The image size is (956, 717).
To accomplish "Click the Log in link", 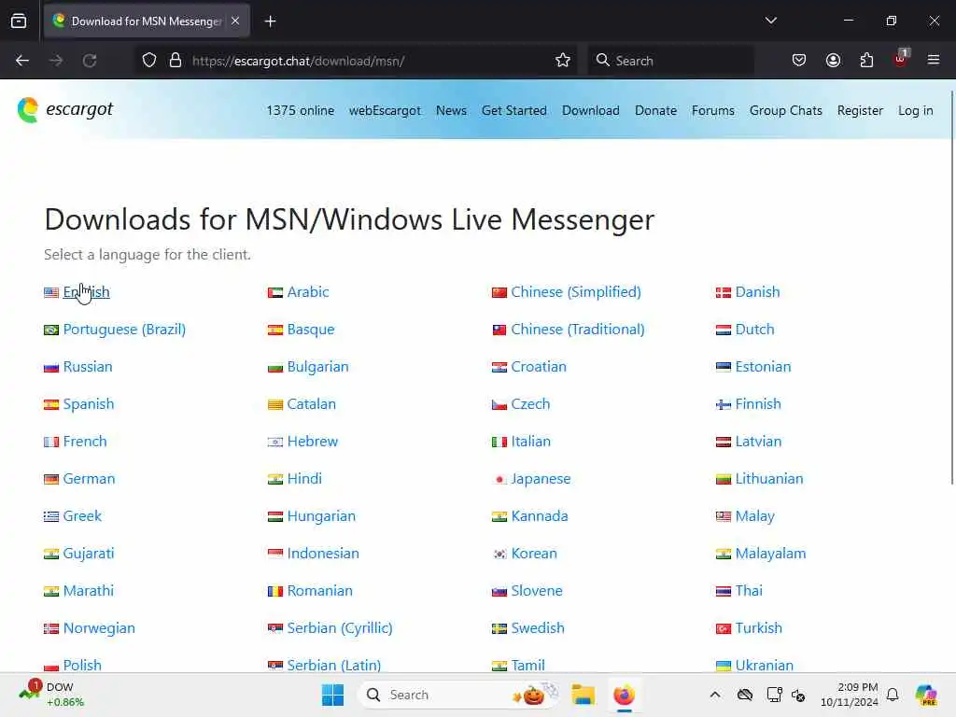I will tap(915, 110).
